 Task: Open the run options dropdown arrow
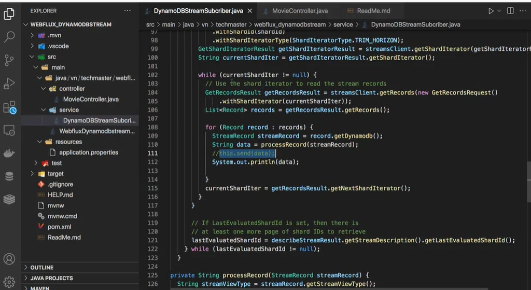pos(499,11)
